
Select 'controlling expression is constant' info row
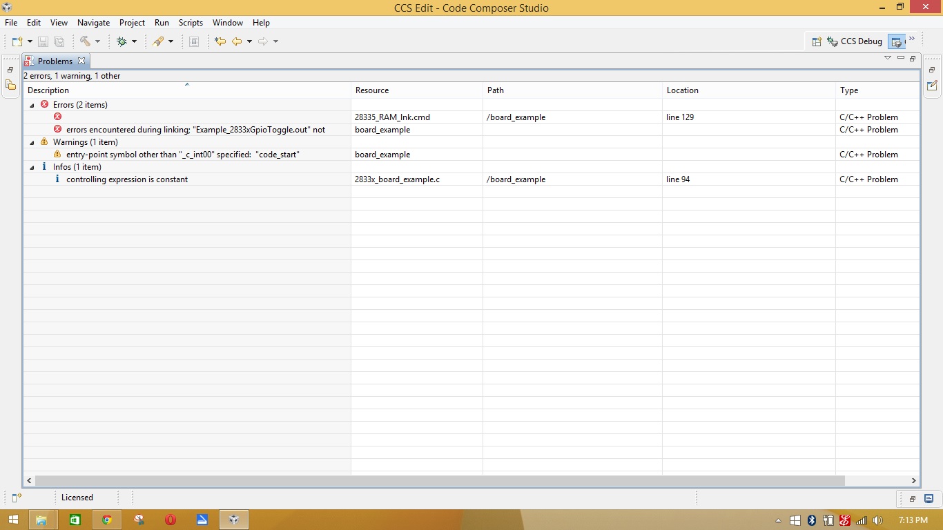click(471, 179)
